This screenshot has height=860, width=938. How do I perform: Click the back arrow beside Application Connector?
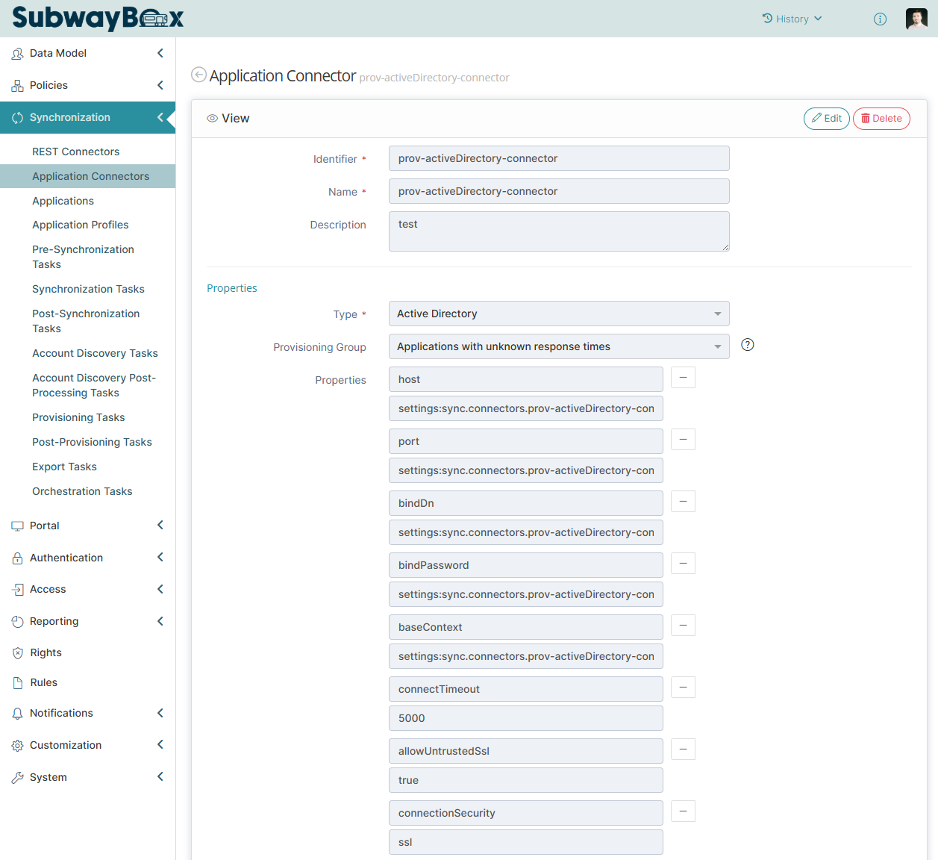pos(198,75)
